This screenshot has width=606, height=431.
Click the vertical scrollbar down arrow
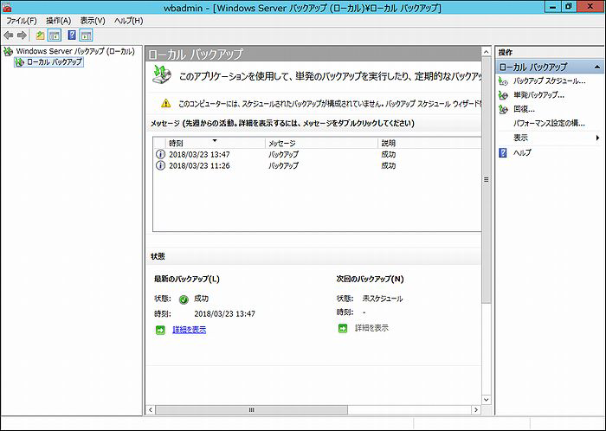pos(487,400)
